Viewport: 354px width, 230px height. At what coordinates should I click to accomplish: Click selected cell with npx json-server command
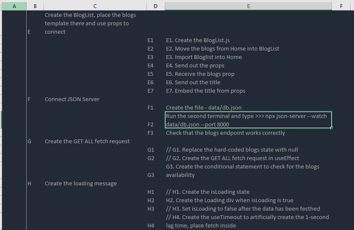248,120
